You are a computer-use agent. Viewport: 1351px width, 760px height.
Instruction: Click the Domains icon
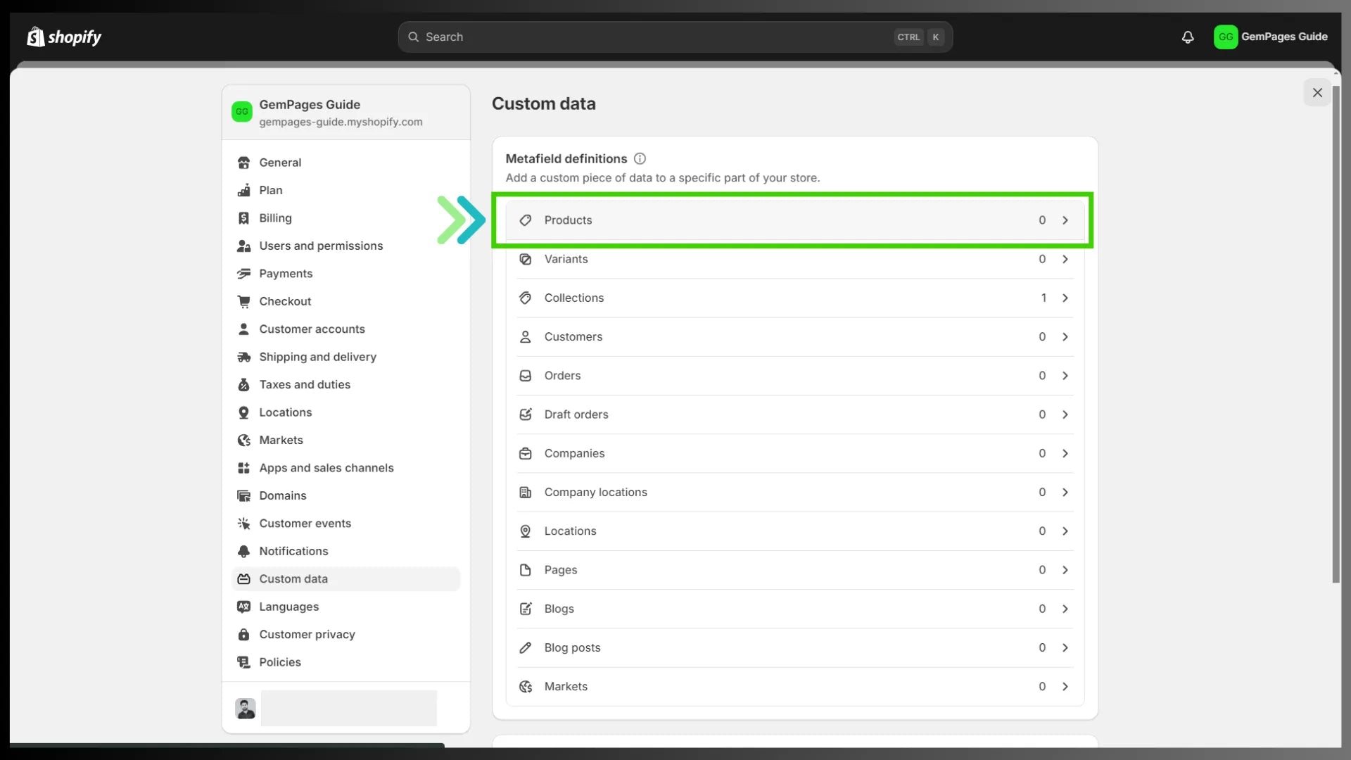243,496
